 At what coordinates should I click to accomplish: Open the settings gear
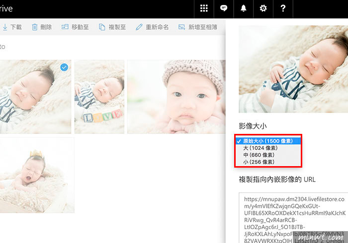pyautogui.click(x=263, y=8)
